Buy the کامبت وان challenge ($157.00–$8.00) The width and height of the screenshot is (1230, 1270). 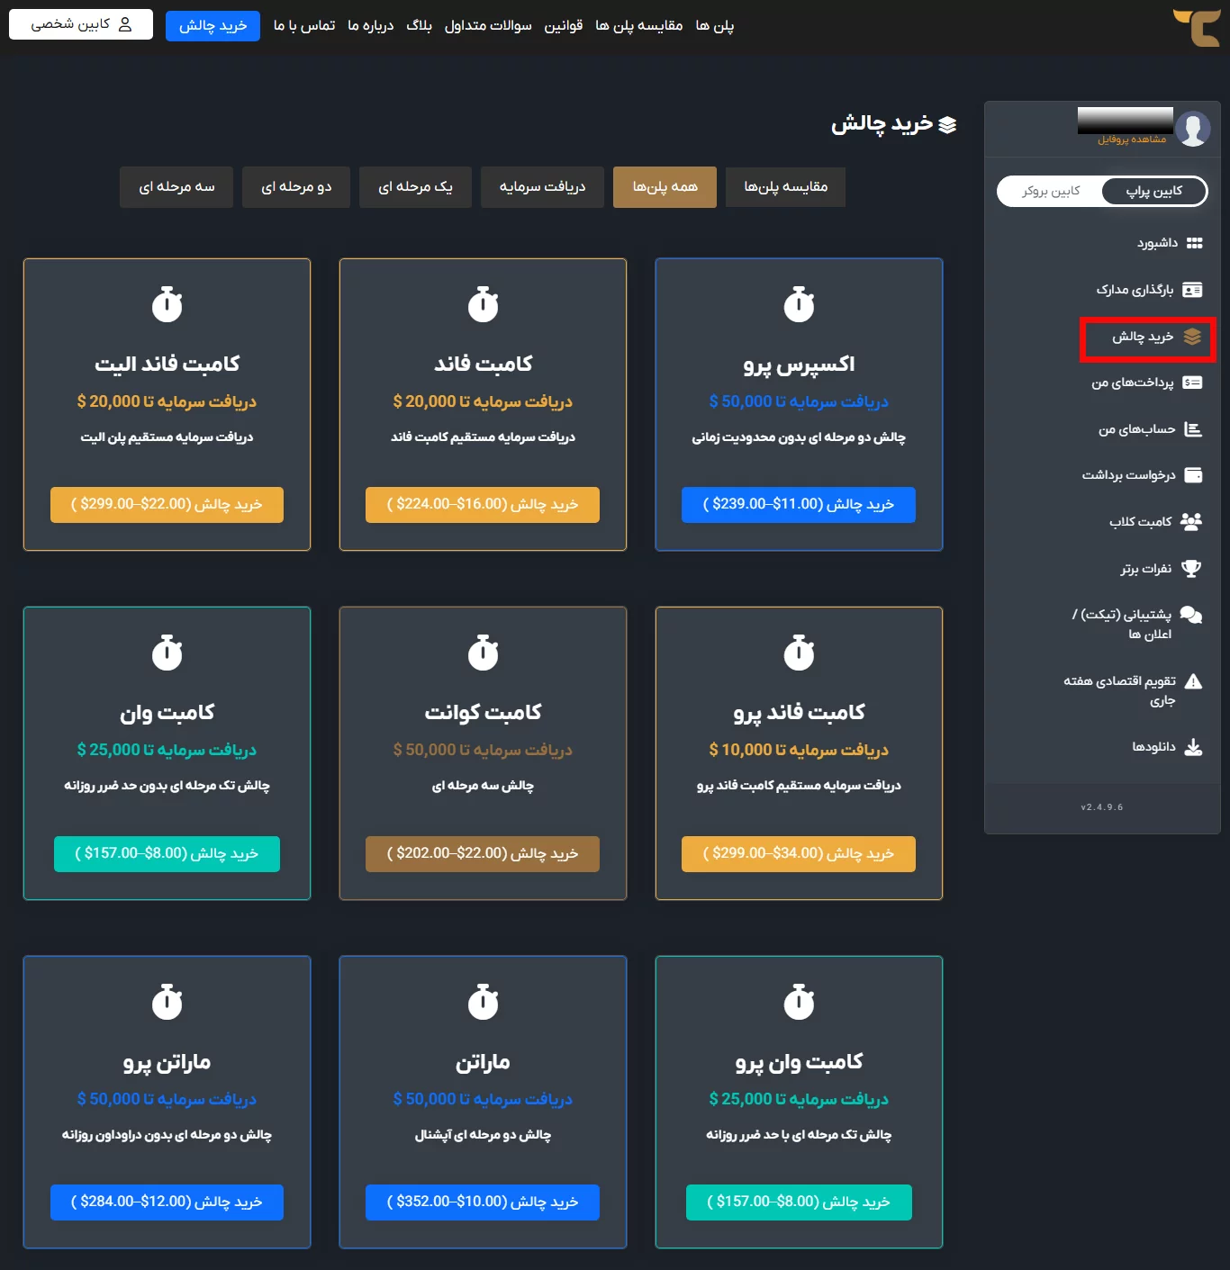167,854
